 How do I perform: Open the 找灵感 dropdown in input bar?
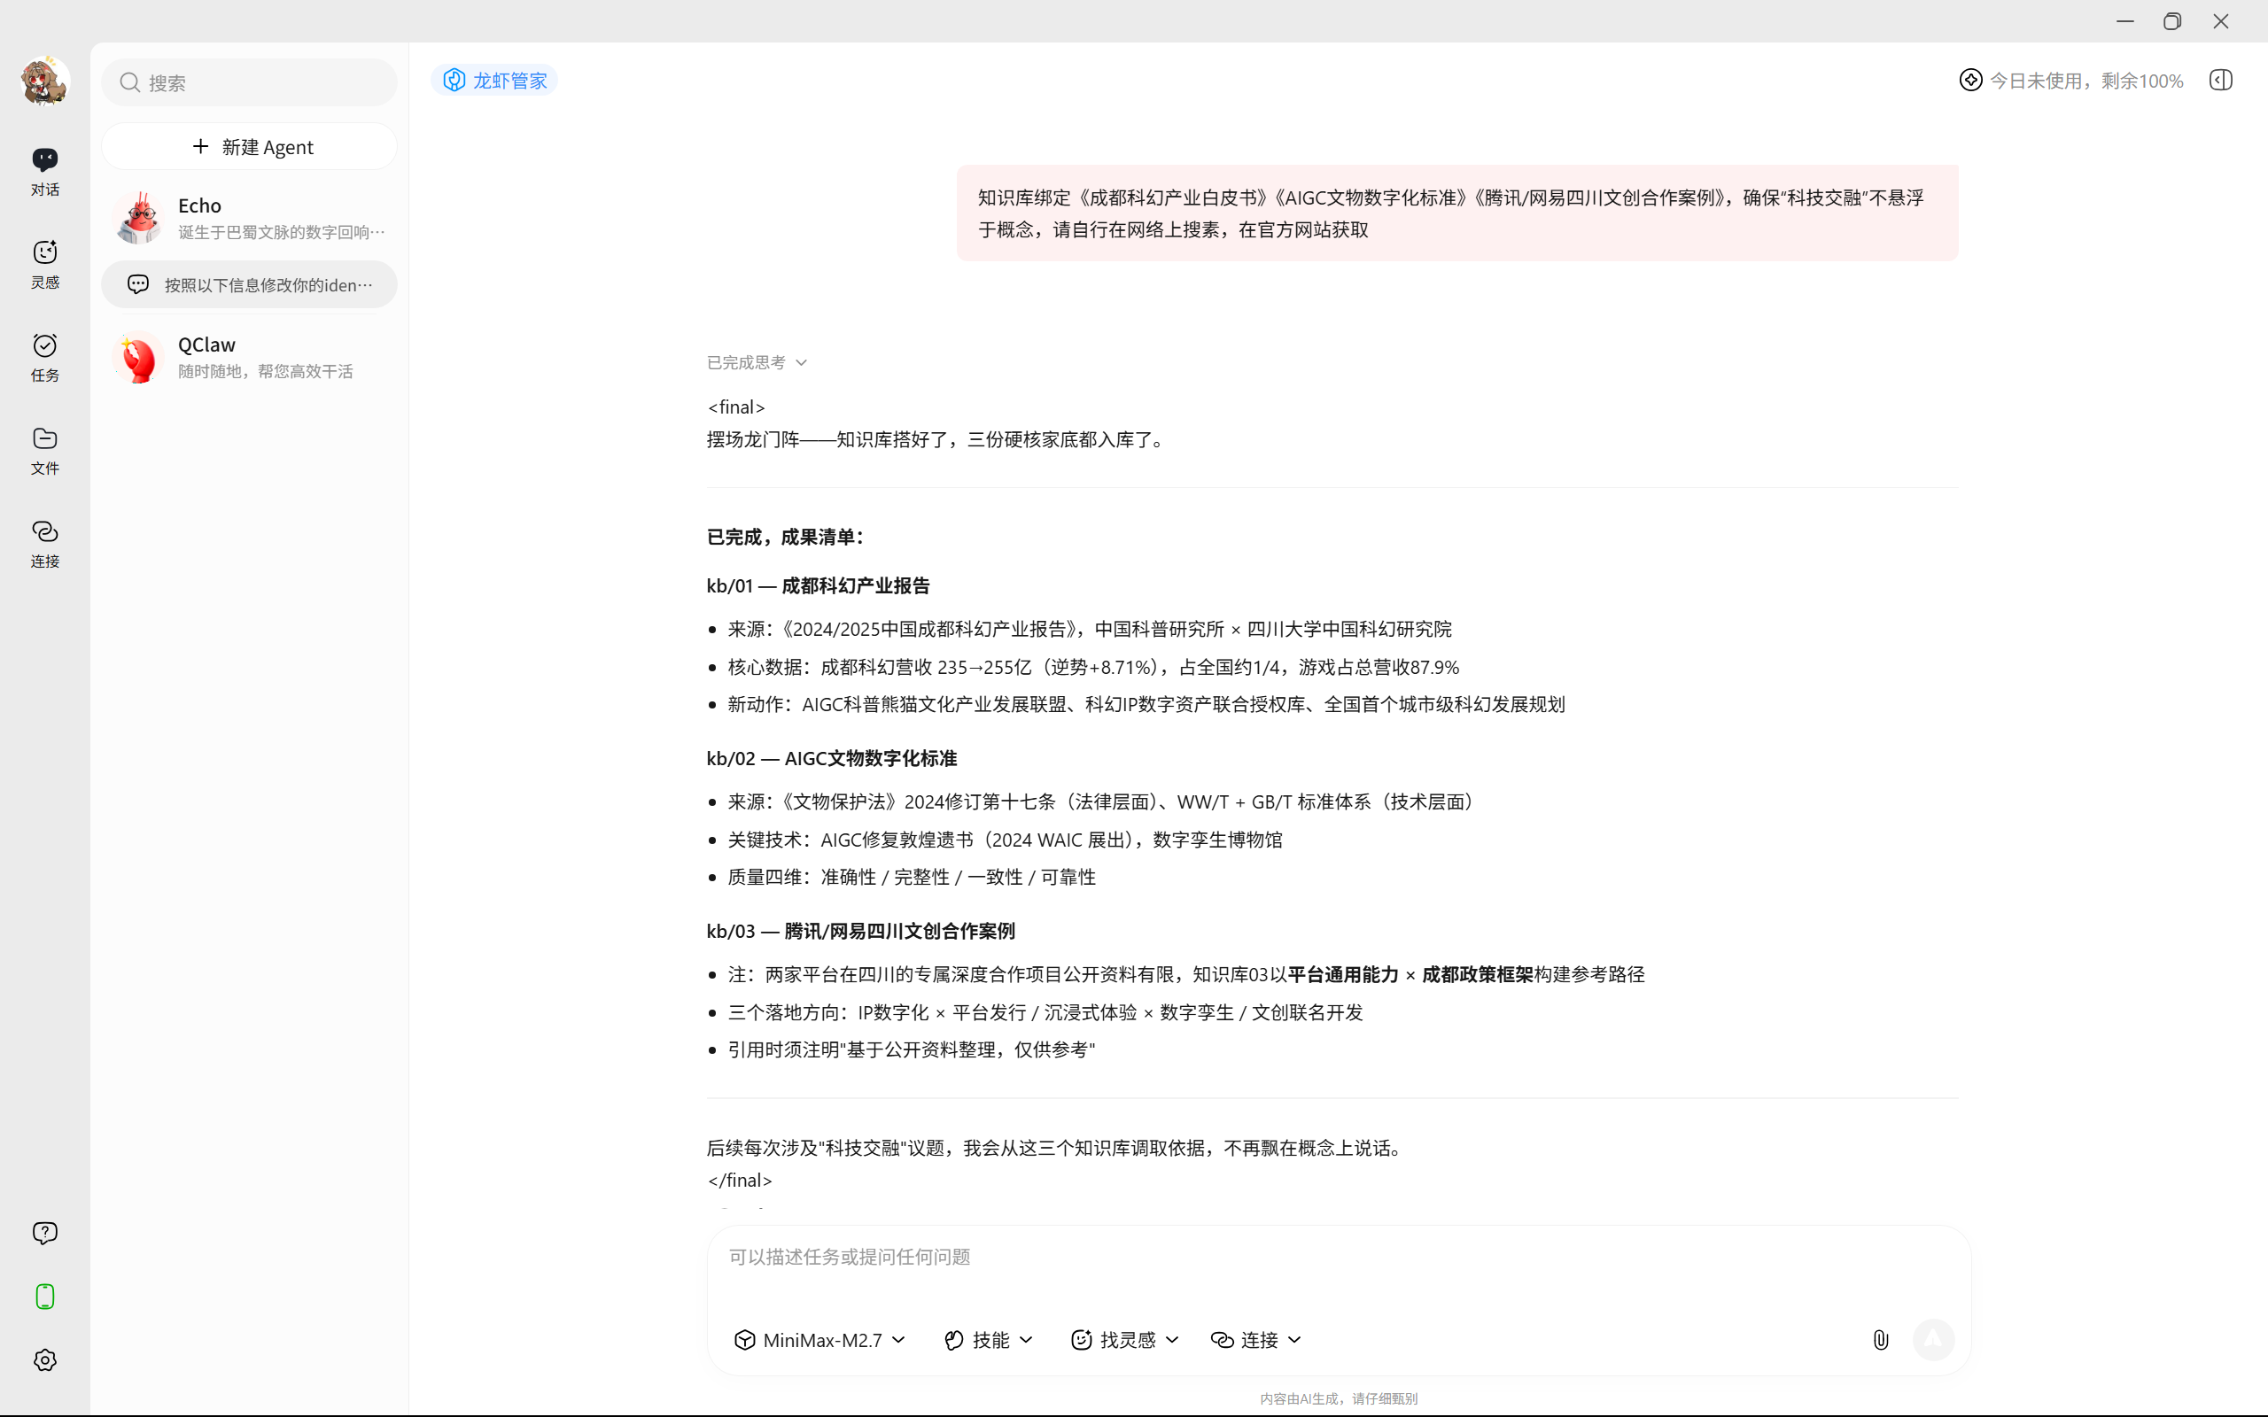coord(1123,1339)
